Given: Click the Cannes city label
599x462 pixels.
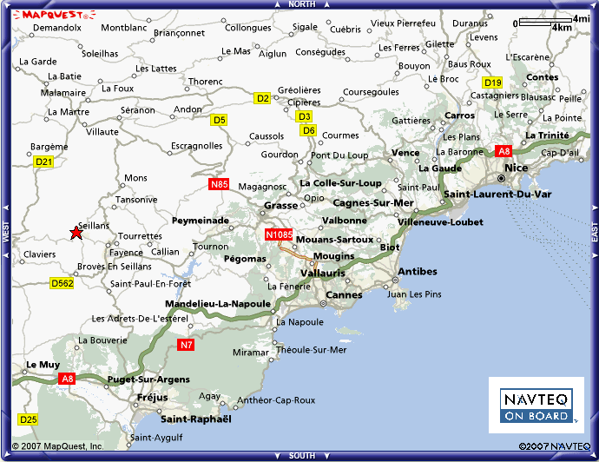Looking at the screenshot, I should (x=344, y=295).
